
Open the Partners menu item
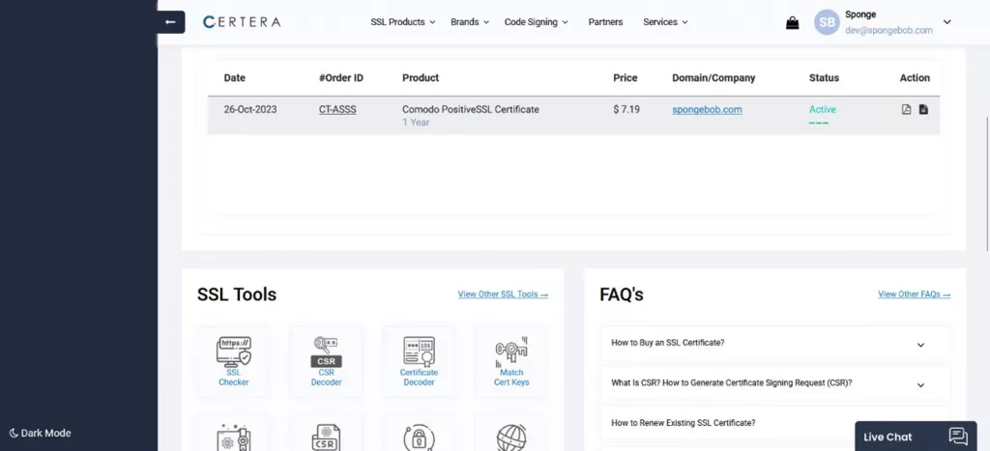tap(605, 22)
